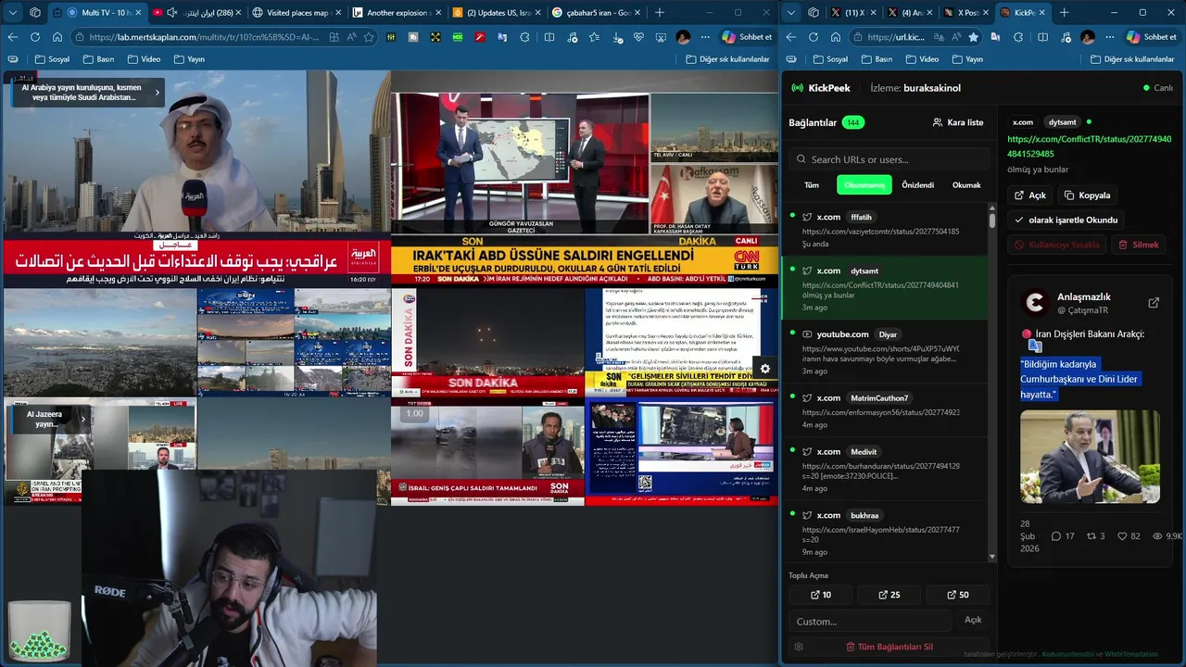This screenshot has height=667, width=1186.
Task: Expand the Al Jazeera tooltip arrow
Action: click(82, 419)
